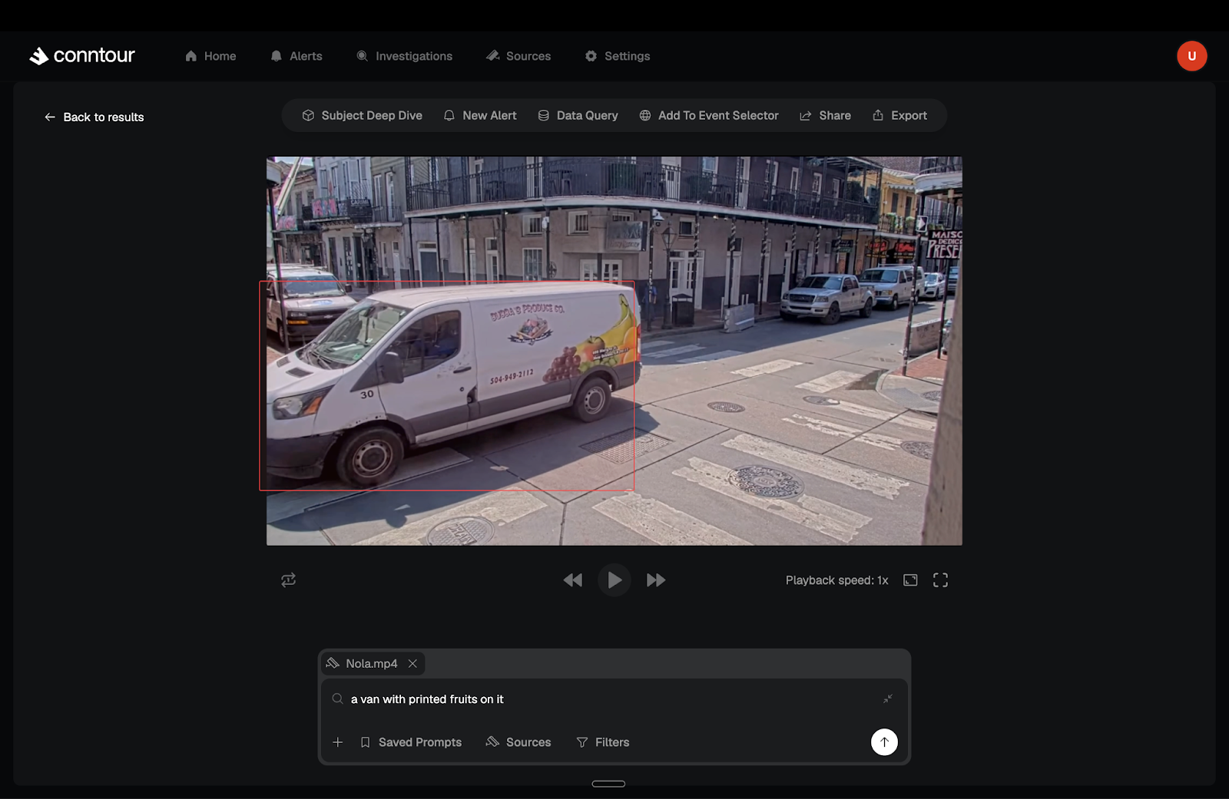Open Saved Prompts

pos(411,742)
